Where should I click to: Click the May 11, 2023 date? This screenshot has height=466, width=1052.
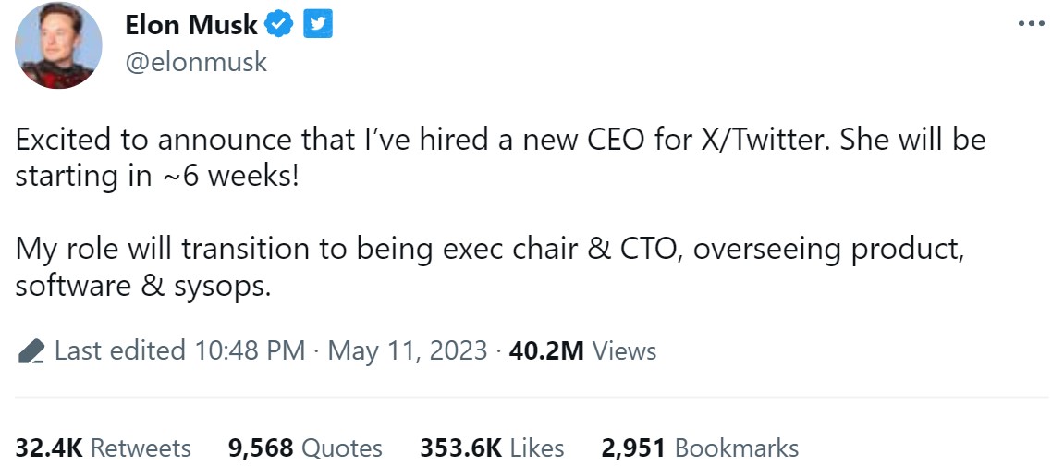point(407,351)
